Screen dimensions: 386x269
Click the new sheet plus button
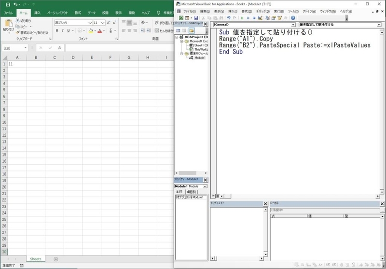[x=56, y=259]
